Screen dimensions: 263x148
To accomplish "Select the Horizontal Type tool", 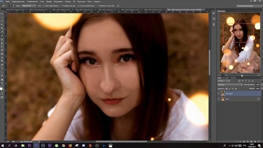I will click(x=2, y=68).
